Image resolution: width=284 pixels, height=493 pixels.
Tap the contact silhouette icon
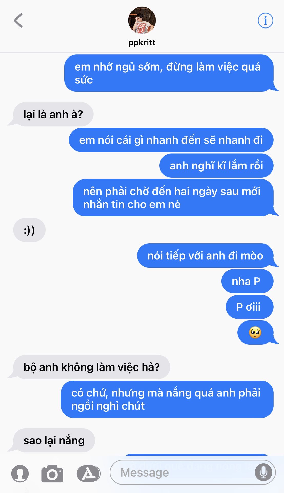click(20, 473)
